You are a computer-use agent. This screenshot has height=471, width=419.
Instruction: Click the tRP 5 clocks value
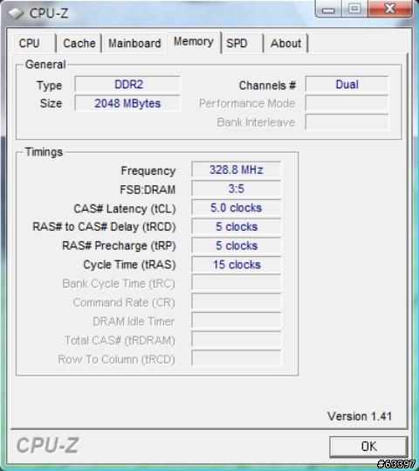coord(237,246)
